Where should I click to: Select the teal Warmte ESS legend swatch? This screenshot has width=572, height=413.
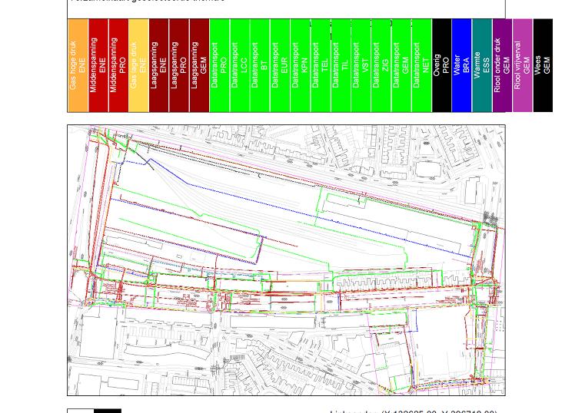(x=483, y=65)
